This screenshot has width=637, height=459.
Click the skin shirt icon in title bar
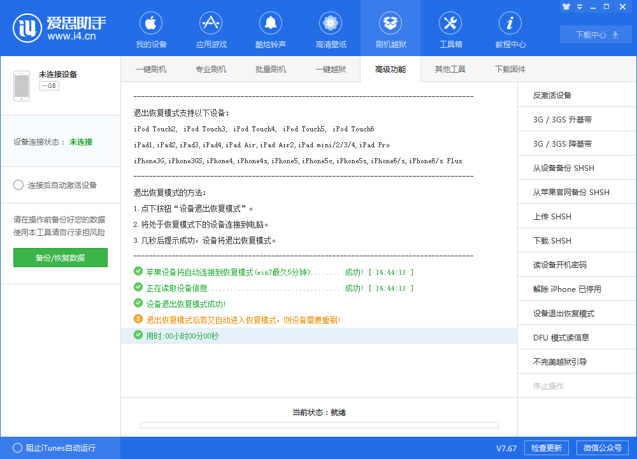tap(566, 6)
